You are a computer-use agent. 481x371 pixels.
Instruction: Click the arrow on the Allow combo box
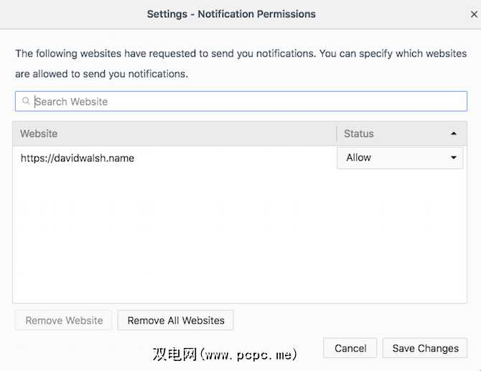[x=454, y=158]
